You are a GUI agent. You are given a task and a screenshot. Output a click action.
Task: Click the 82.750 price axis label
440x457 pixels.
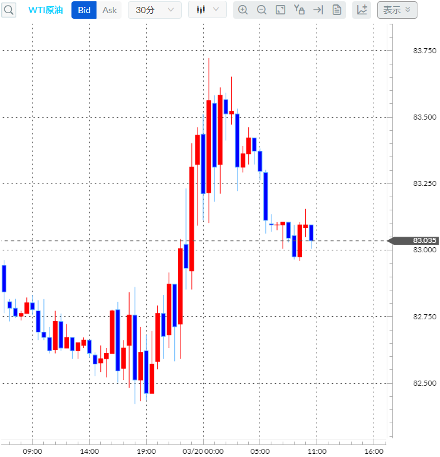coord(424,317)
